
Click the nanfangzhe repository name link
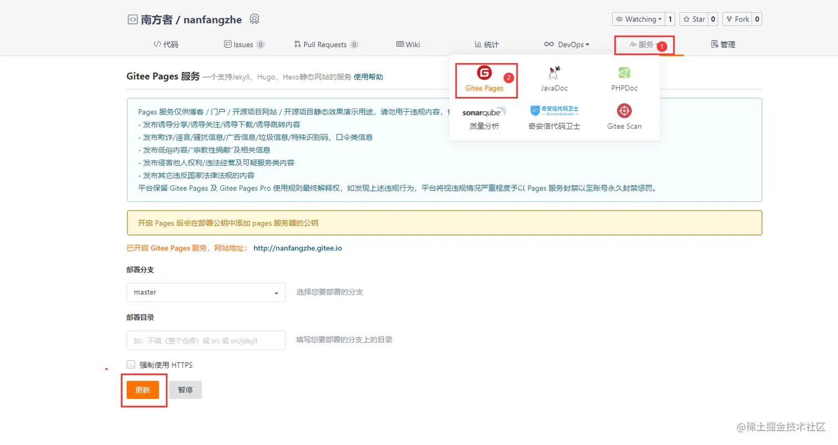coord(212,19)
